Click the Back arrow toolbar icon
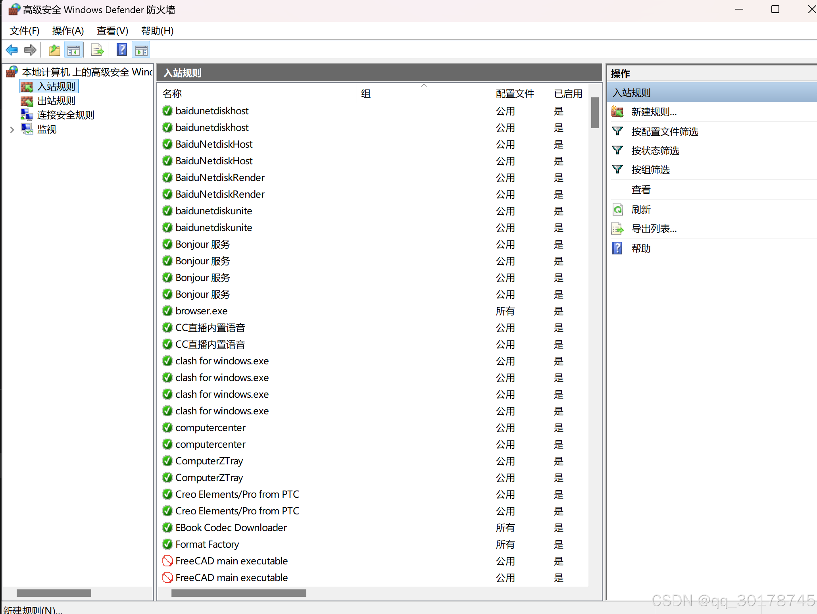This screenshot has height=614, width=817. pyautogui.click(x=12, y=50)
